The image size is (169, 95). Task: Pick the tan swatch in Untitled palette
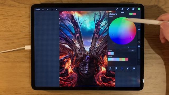(121, 59)
